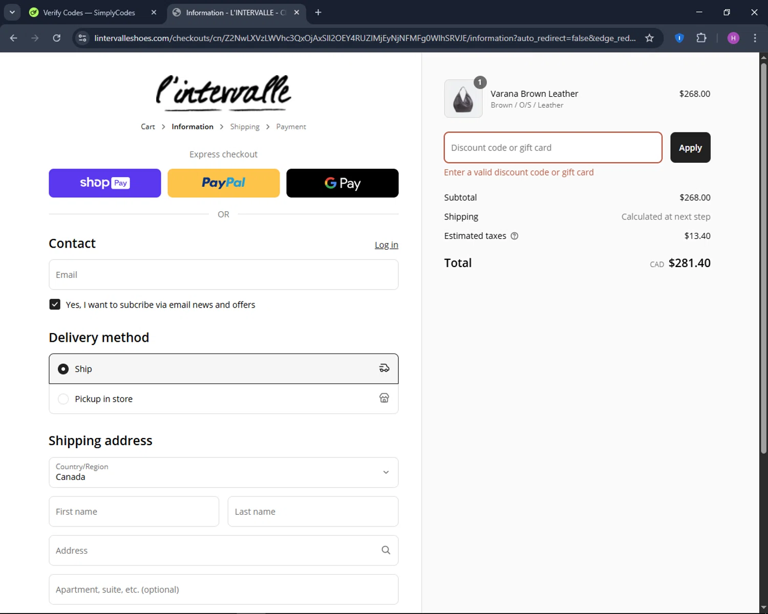Check out with Google Pay
This screenshot has width=768, height=614.
pyautogui.click(x=343, y=183)
